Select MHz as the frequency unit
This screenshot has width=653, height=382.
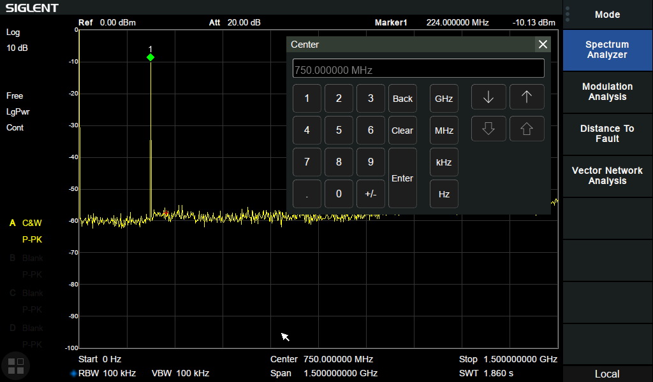click(444, 131)
